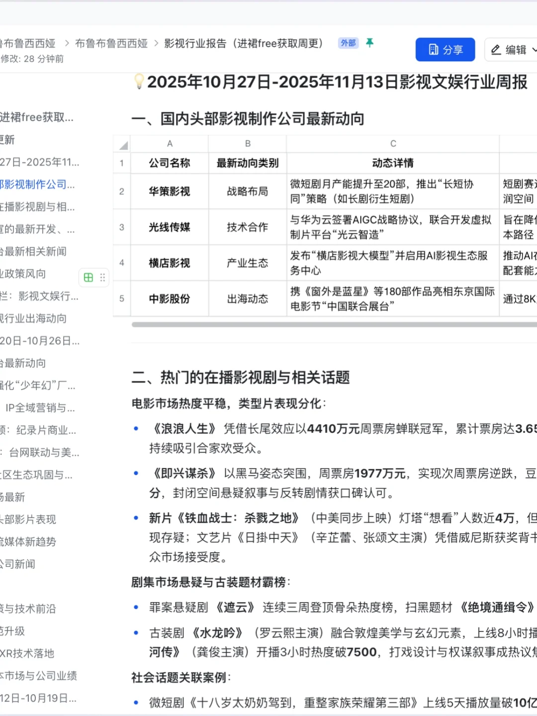This screenshot has height=716, width=537.
Task: Jump to outline item XR技术落地
Action: click(27, 653)
